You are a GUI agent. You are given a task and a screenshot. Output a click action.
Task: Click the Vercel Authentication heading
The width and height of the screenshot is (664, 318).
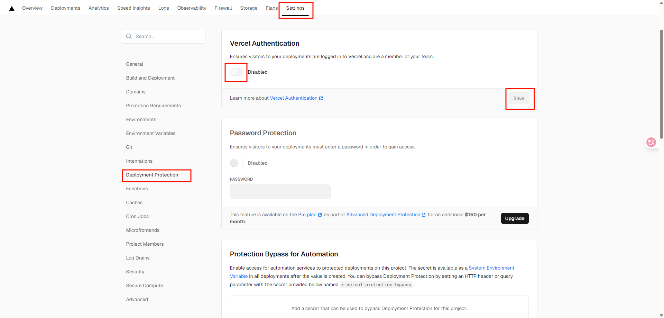pyautogui.click(x=265, y=43)
